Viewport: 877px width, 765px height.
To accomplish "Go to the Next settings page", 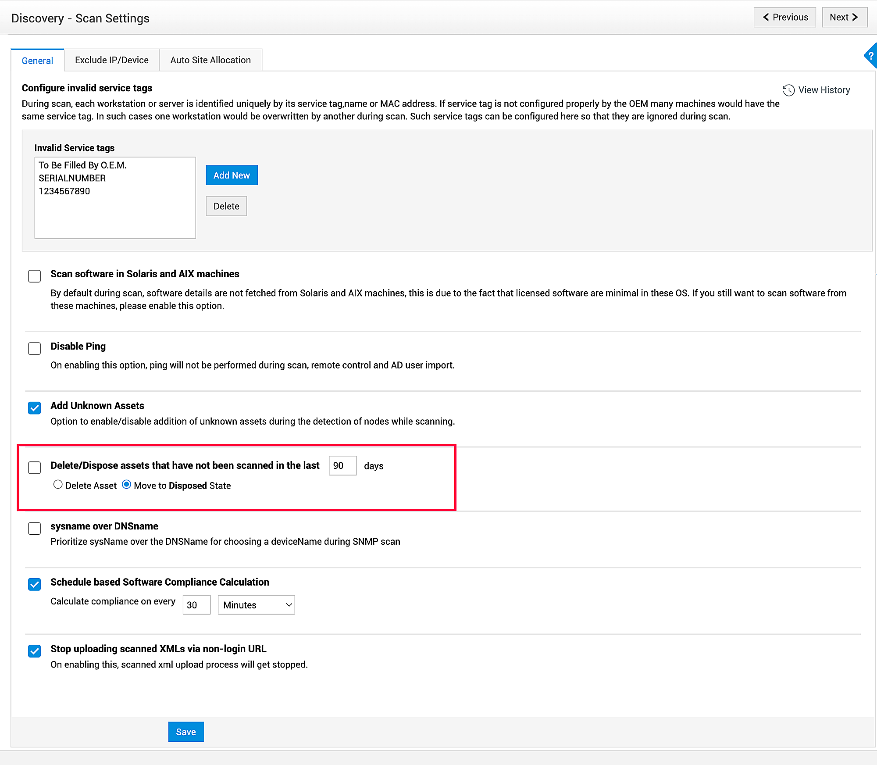I will (x=845, y=17).
